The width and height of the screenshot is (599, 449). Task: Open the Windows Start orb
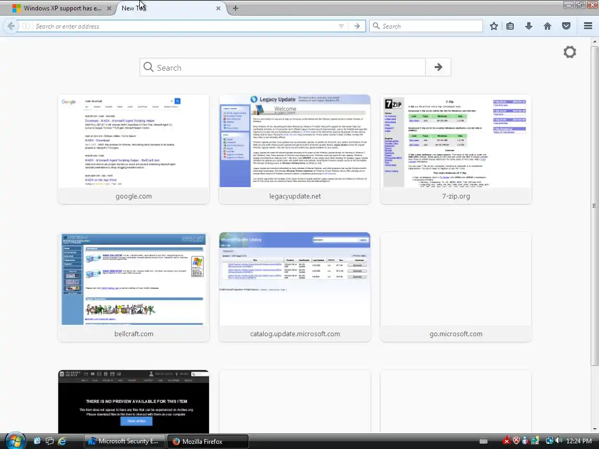[x=15, y=441]
